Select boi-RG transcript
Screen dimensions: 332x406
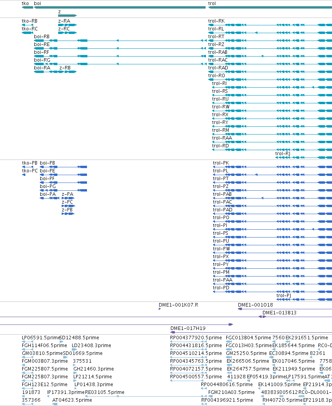[42, 60]
